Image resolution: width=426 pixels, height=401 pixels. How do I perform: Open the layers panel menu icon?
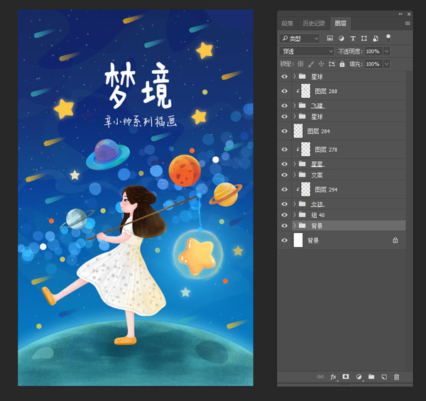point(408,23)
